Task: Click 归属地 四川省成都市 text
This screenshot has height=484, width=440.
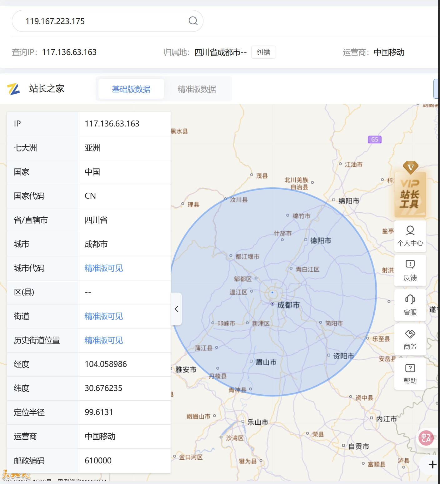Action: [x=221, y=52]
